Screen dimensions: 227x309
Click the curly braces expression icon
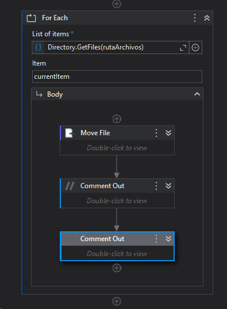tap(38, 47)
